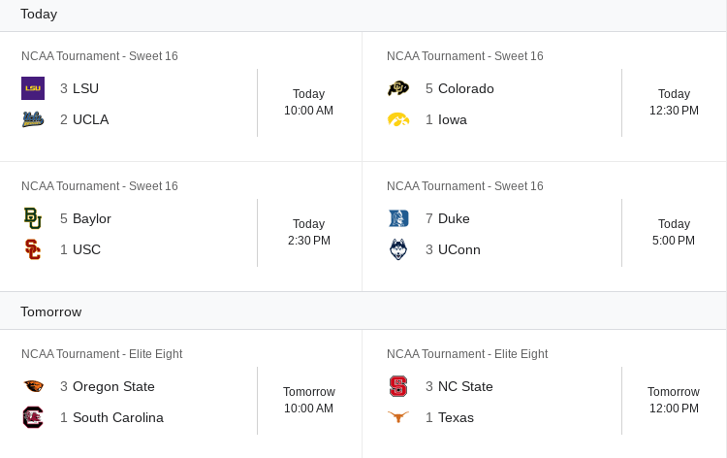Click the Duke Blue Devils logo

point(398,218)
